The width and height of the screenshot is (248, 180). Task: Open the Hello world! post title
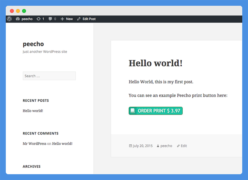click(156, 63)
